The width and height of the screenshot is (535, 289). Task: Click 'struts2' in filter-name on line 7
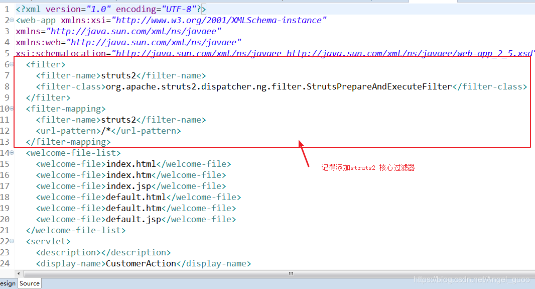118,75
